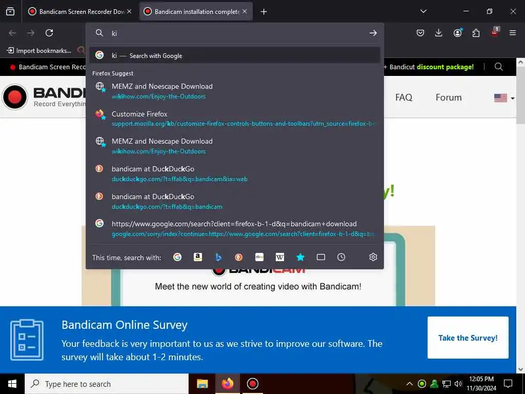Search history via the clock icon
525x394 pixels.
click(341, 257)
